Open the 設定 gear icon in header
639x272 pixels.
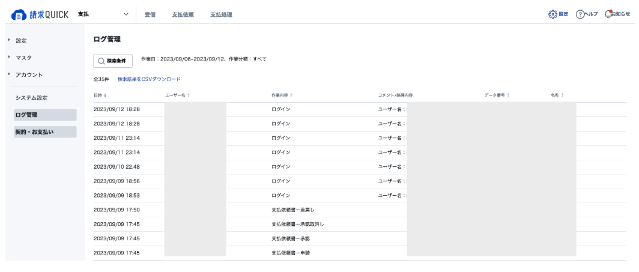tap(559, 14)
